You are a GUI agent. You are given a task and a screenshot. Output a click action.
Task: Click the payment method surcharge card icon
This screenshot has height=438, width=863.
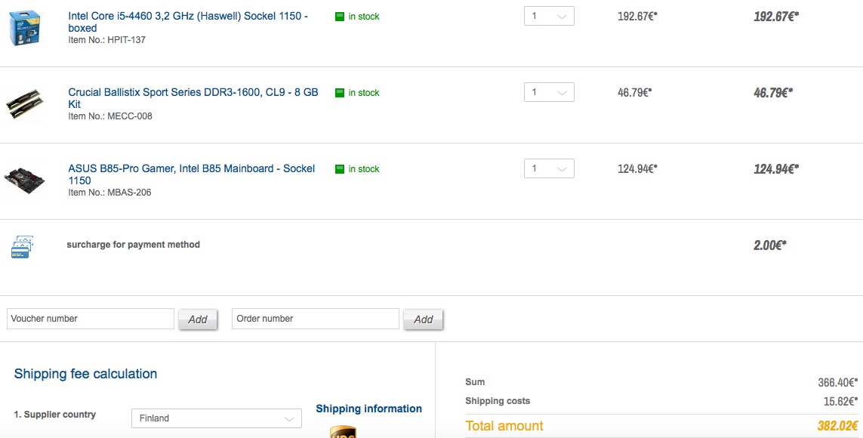coord(20,247)
